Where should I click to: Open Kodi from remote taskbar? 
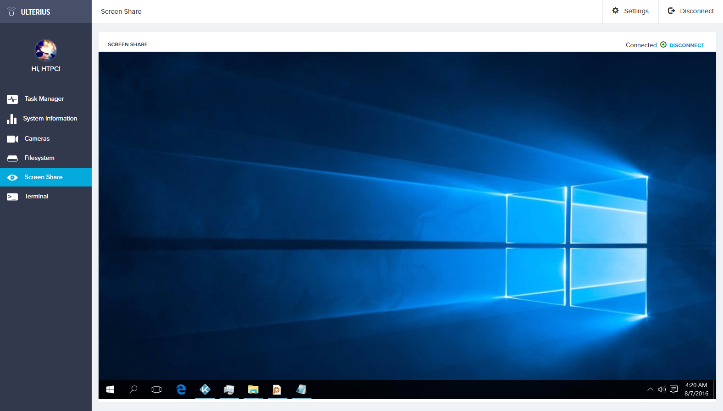[205, 389]
